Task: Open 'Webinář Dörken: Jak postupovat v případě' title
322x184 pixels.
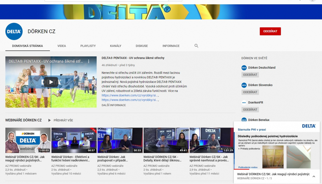Action: pyautogui.click(x=113, y=159)
